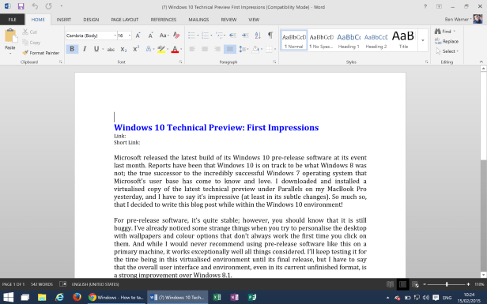Apply the Heading 1 style

click(x=349, y=40)
